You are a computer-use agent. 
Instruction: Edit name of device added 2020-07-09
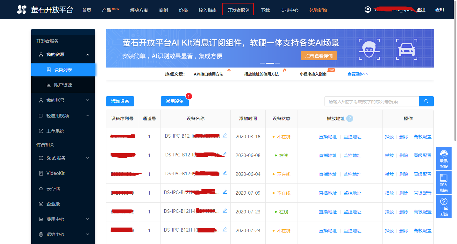(225, 192)
